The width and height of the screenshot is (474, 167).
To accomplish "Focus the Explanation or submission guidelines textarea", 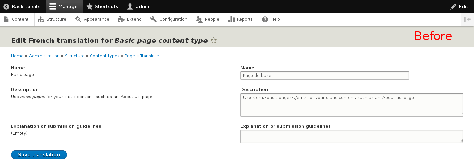I will coord(352,136).
